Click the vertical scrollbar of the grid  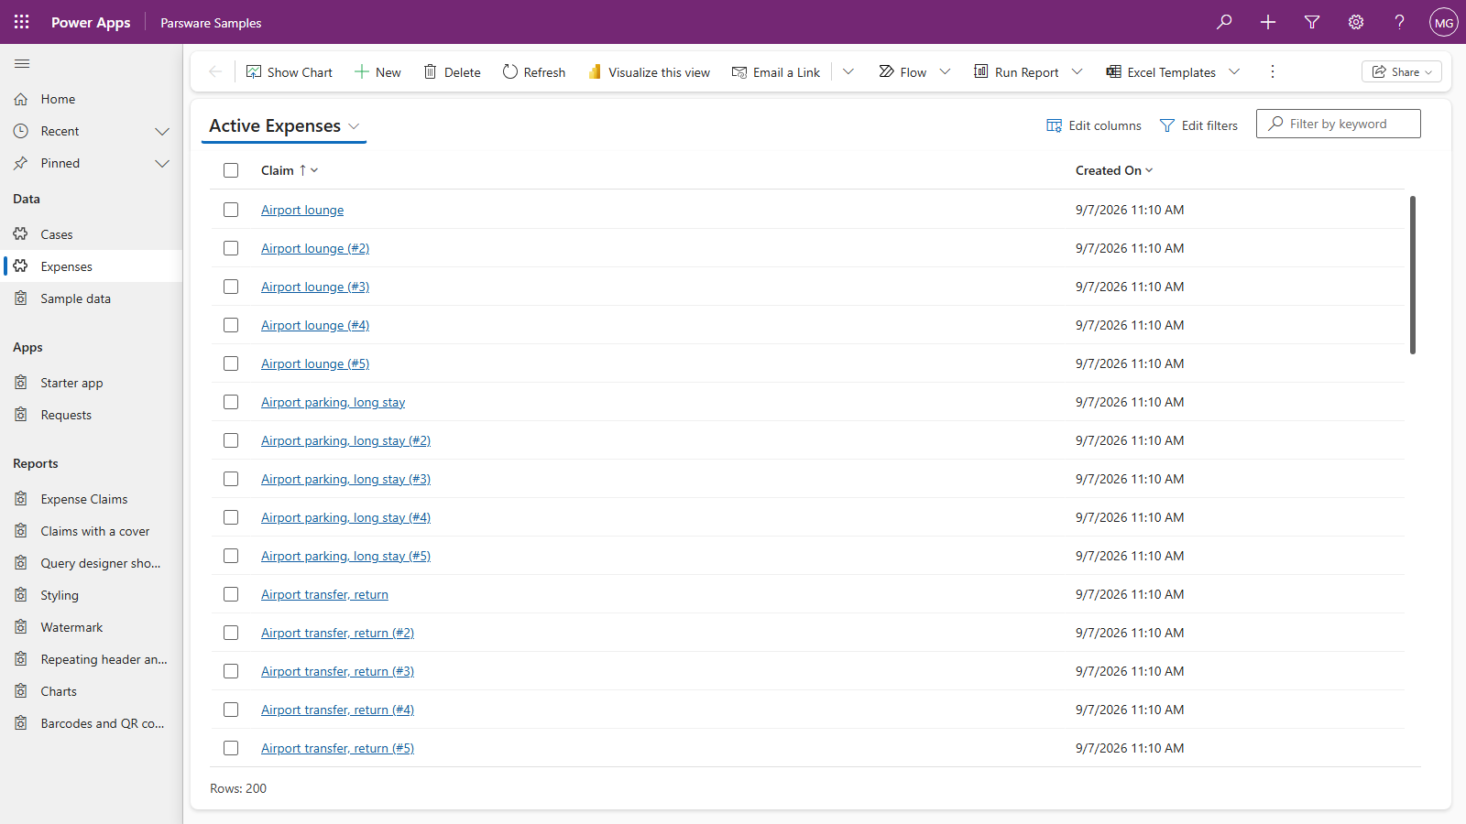[1413, 275]
